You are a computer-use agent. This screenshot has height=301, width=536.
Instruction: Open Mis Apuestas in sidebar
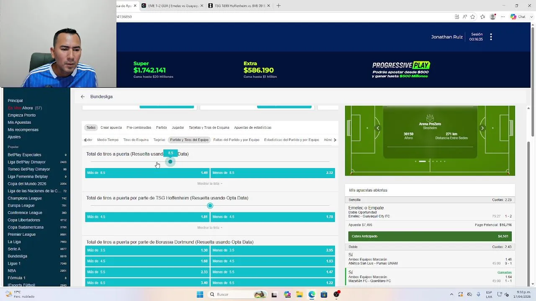[19, 122]
